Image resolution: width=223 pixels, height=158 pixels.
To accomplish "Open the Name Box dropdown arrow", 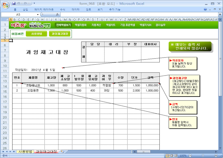I will [x=38, y=15].
